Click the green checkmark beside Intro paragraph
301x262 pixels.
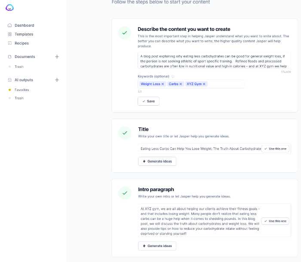(125, 193)
